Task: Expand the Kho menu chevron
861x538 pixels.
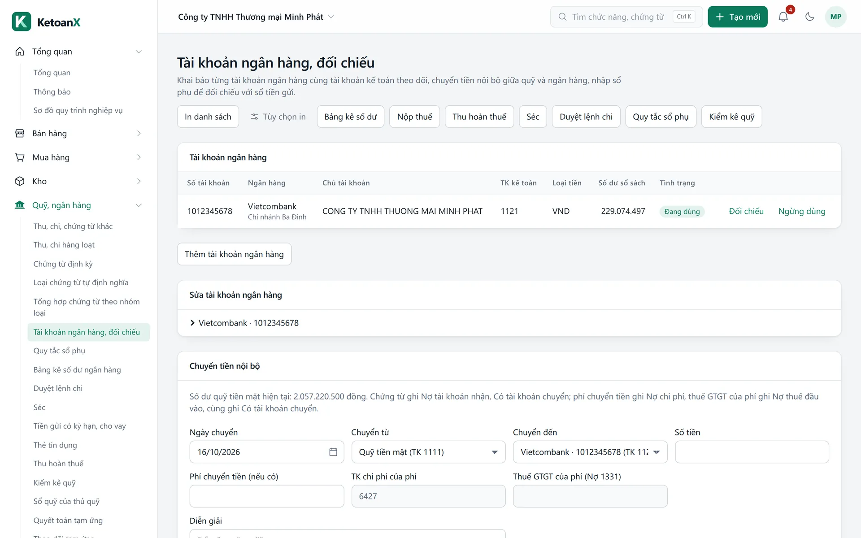Action: coord(139,181)
